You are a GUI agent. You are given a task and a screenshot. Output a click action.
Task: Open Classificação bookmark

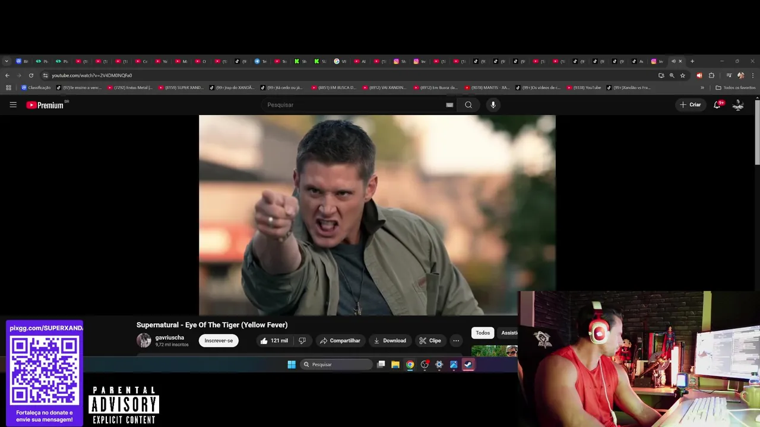[36, 88]
